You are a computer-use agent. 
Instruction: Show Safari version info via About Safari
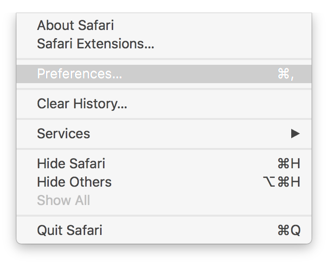tap(75, 25)
